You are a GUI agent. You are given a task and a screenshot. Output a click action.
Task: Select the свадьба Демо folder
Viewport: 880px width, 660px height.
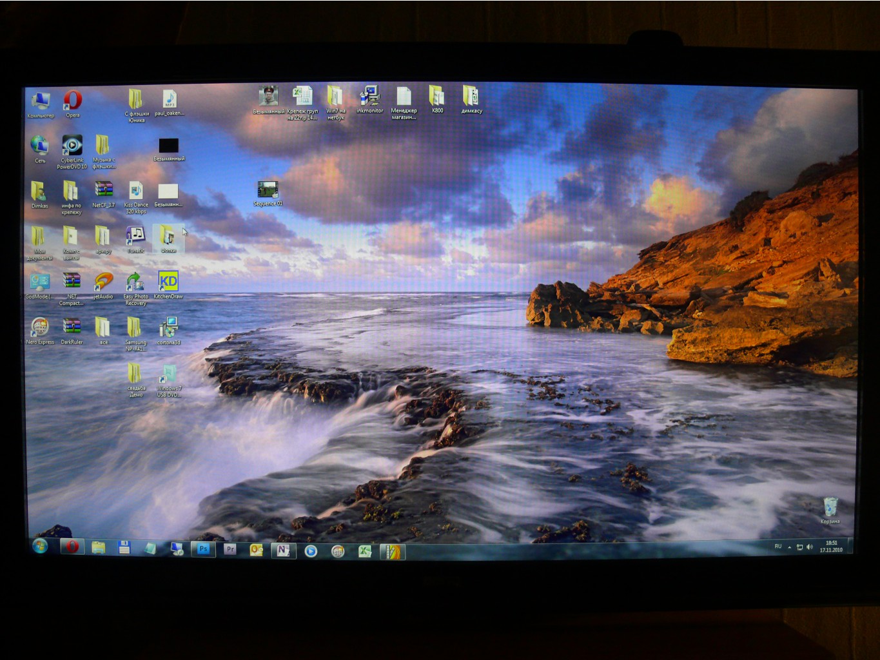(x=135, y=380)
